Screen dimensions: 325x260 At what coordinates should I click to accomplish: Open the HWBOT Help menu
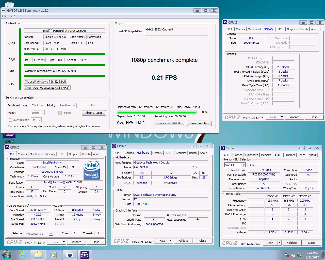coord(12,16)
